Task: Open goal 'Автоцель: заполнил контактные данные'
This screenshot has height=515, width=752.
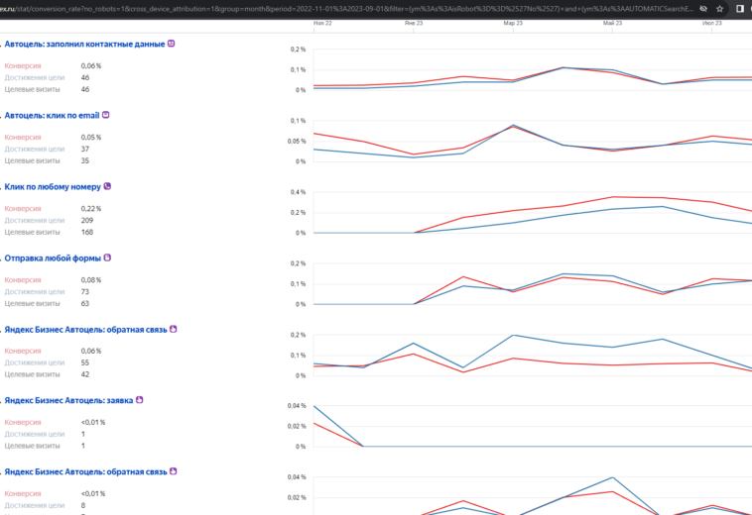Action: pos(84,44)
